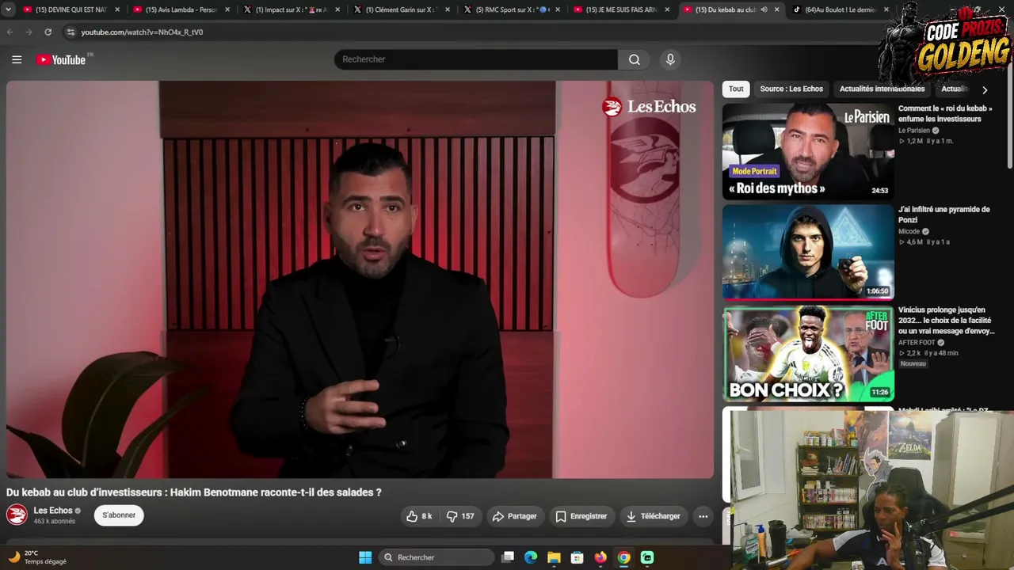Switch to the 'Au Boulot' TikTok tab
This screenshot has height=570, width=1014.
(x=840, y=9)
